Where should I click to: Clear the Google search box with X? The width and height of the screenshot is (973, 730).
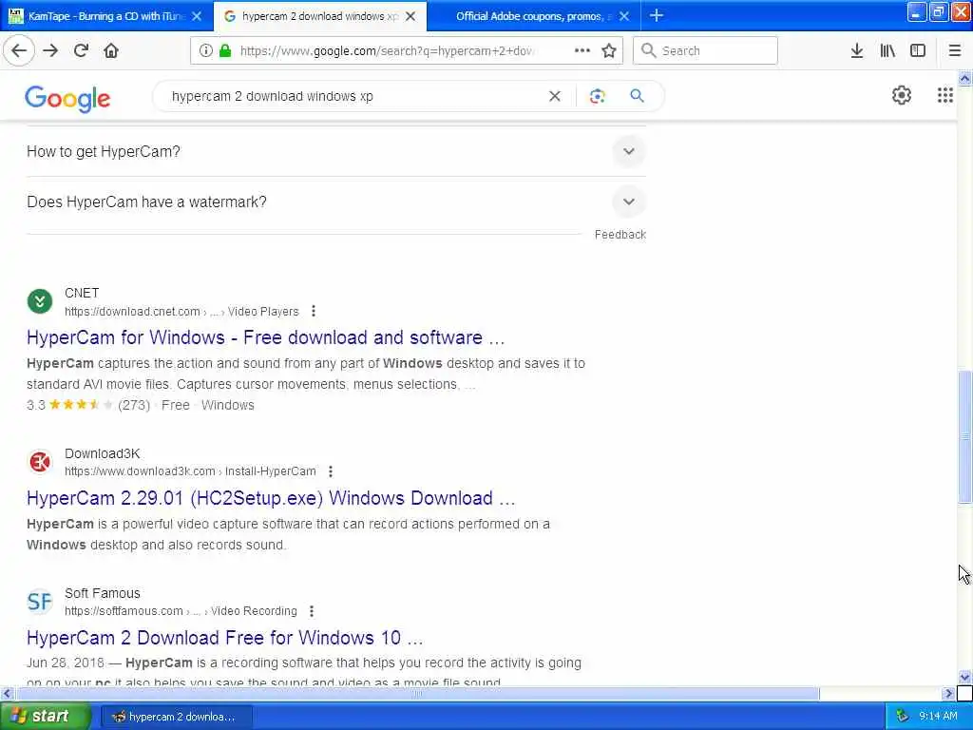pyautogui.click(x=554, y=96)
